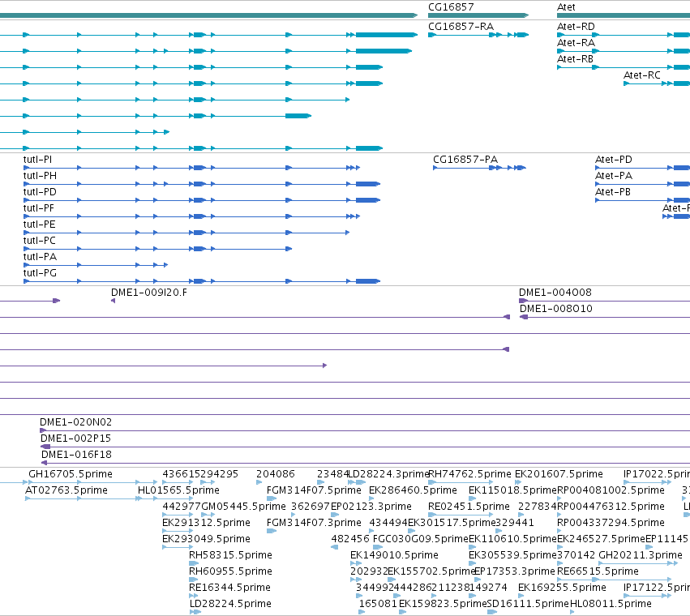This screenshot has height=616, width=690.
Task: Open EST EK286460.5prime
Action: (413, 490)
